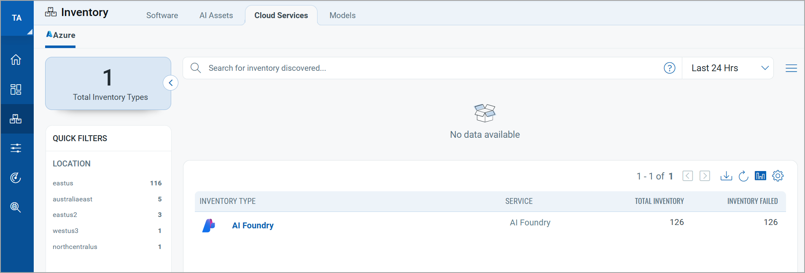Switch to the Software tab
805x273 pixels.
pos(162,16)
